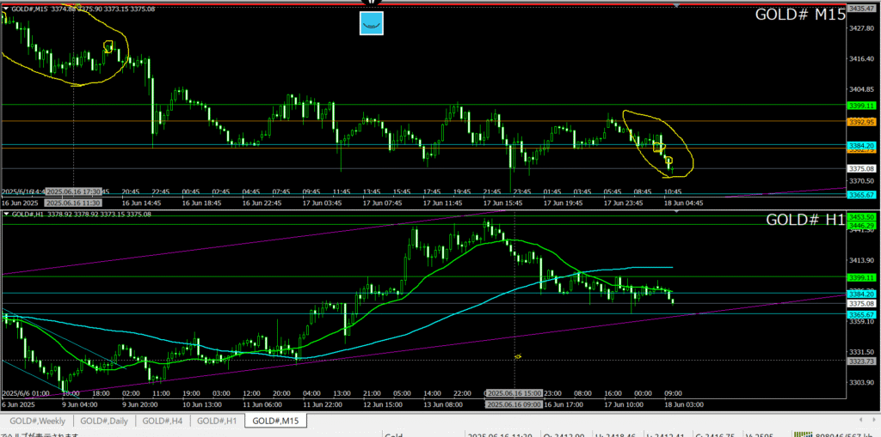Screen dimensions: 881x437
Task: Click the orange 3392.95 price label
Action: click(x=863, y=122)
